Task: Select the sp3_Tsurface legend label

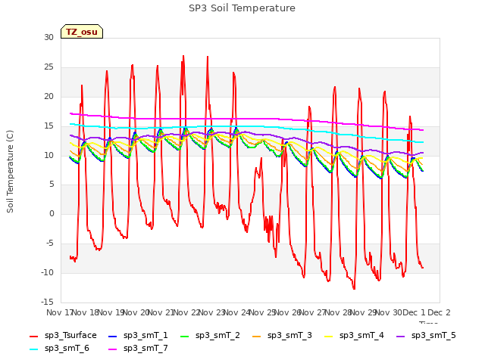Action: (x=70, y=336)
